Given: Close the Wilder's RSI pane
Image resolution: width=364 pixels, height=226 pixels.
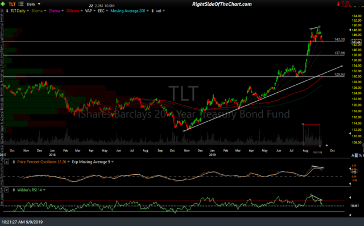Looking at the screenshot, I should coord(6,190).
